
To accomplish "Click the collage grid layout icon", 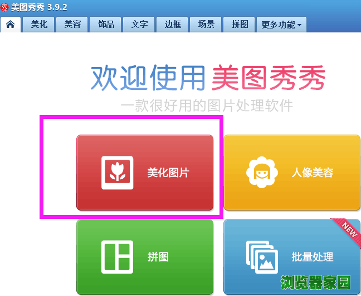I will (x=117, y=257).
